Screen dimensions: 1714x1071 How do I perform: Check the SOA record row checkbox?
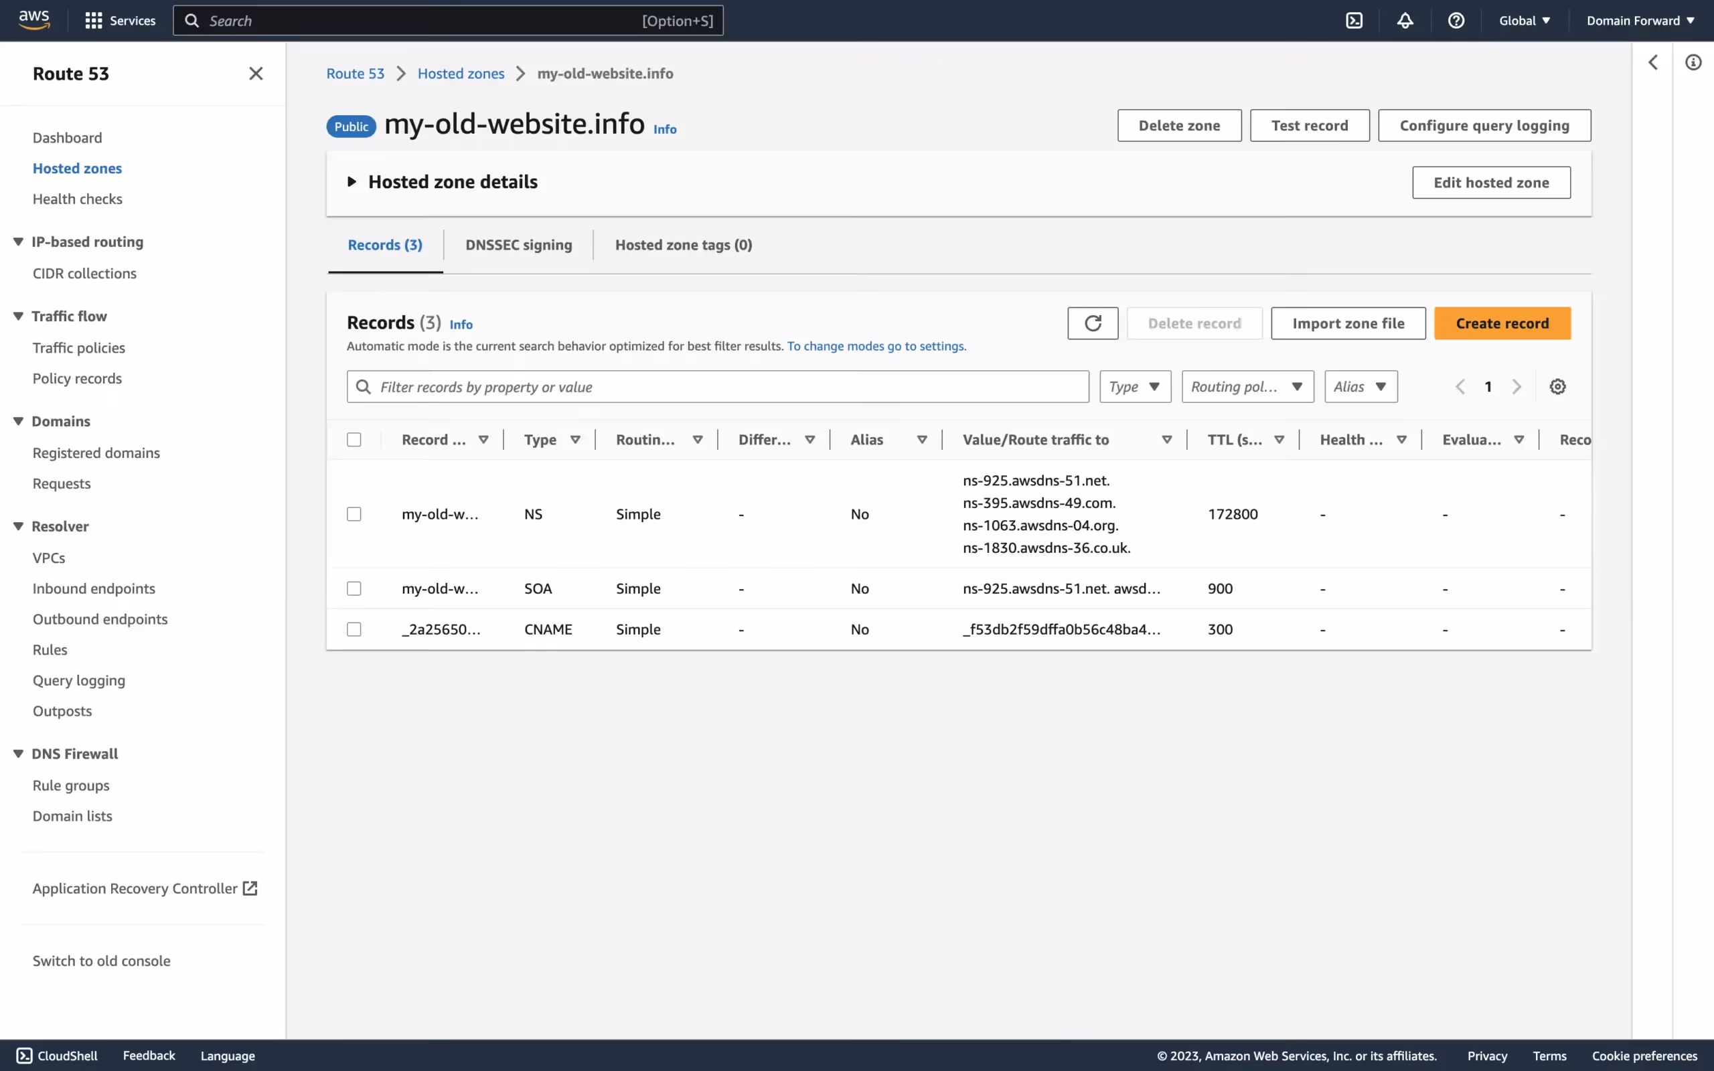click(x=354, y=588)
